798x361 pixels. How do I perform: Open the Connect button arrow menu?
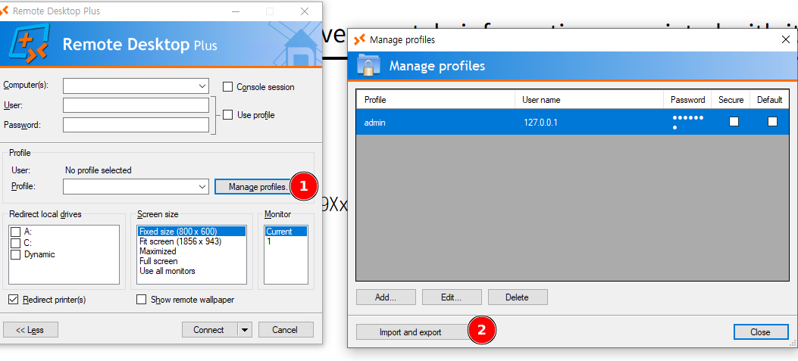pyautogui.click(x=245, y=330)
